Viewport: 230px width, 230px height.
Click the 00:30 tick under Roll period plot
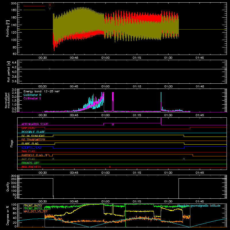(x=43, y=87)
